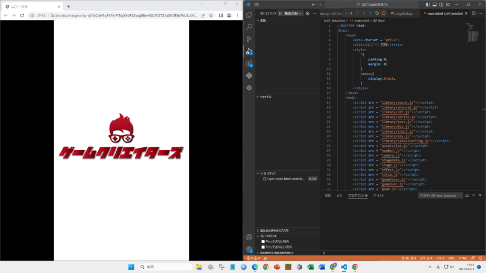Open the Customize Layout icon
The width and height of the screenshot is (486, 273).
point(448,5)
